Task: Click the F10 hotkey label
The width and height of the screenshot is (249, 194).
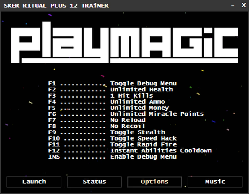Action: [54, 138]
